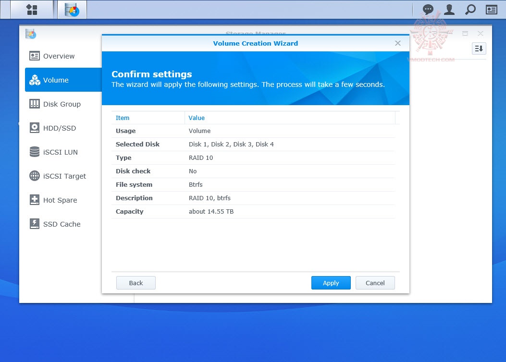Open the HDD/SSD section
Image resolution: width=506 pixels, height=362 pixels.
click(63, 128)
